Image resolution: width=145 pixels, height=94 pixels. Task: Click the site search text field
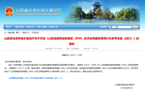coord(125,27)
